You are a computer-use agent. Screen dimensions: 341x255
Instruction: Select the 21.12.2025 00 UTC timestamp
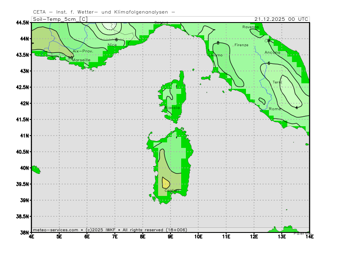pos(281,19)
